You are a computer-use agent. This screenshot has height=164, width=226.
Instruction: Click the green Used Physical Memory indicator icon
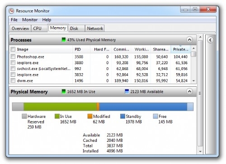(x=64, y=40)
